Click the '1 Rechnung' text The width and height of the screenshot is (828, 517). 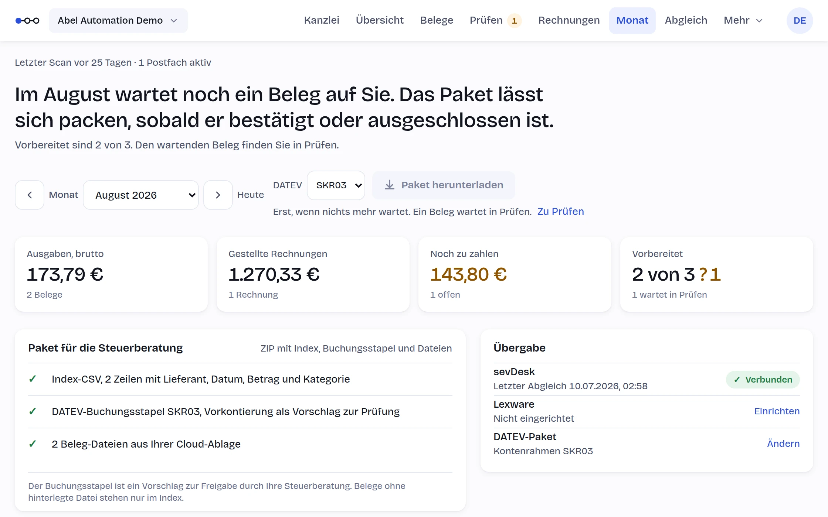[x=253, y=295]
